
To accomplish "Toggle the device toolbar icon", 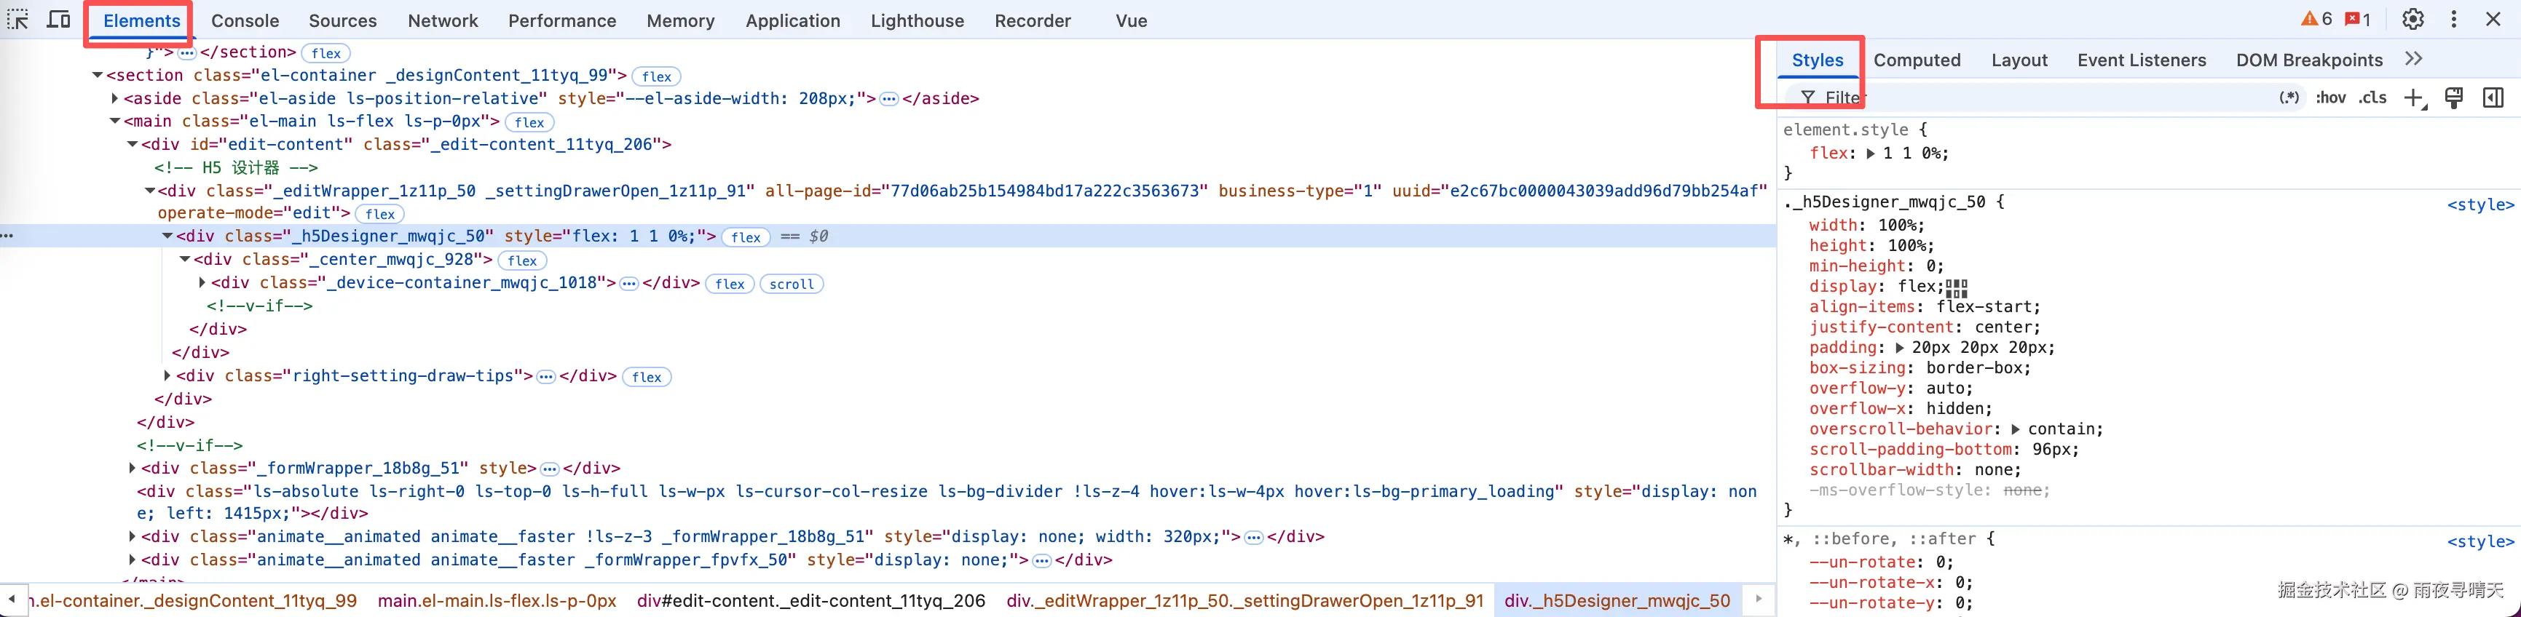I will pyautogui.click(x=59, y=20).
